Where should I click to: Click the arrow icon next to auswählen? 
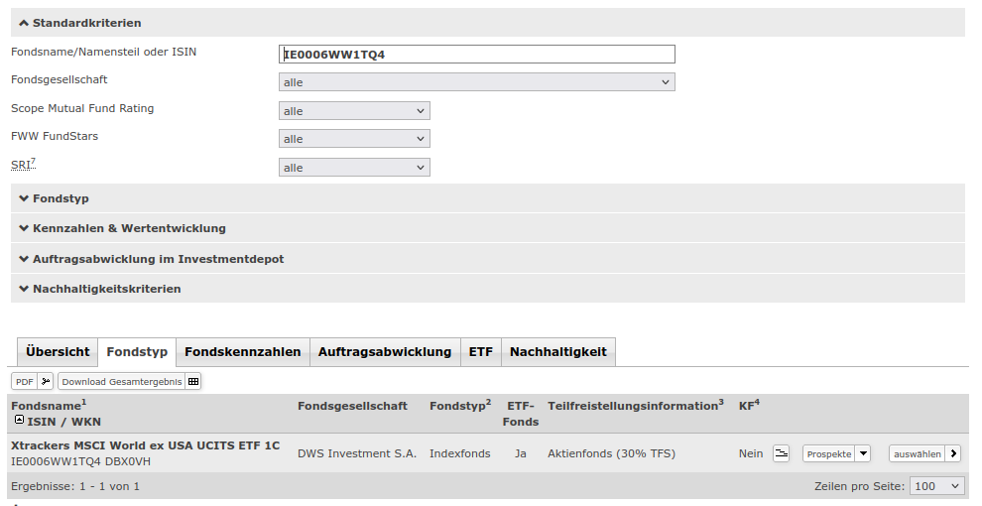953,453
